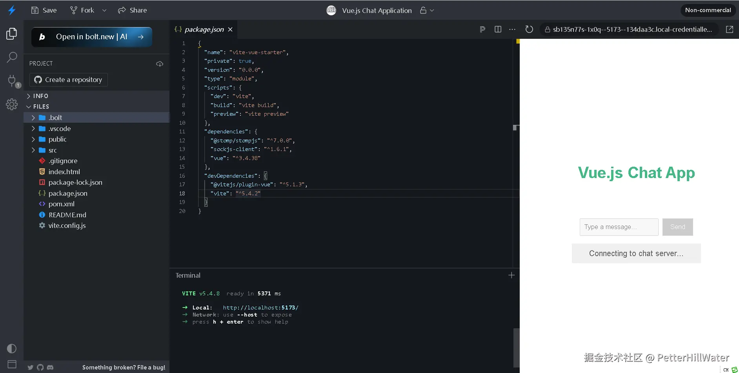Toggle the light/dark theme icon
The image size is (739, 373).
(12, 348)
